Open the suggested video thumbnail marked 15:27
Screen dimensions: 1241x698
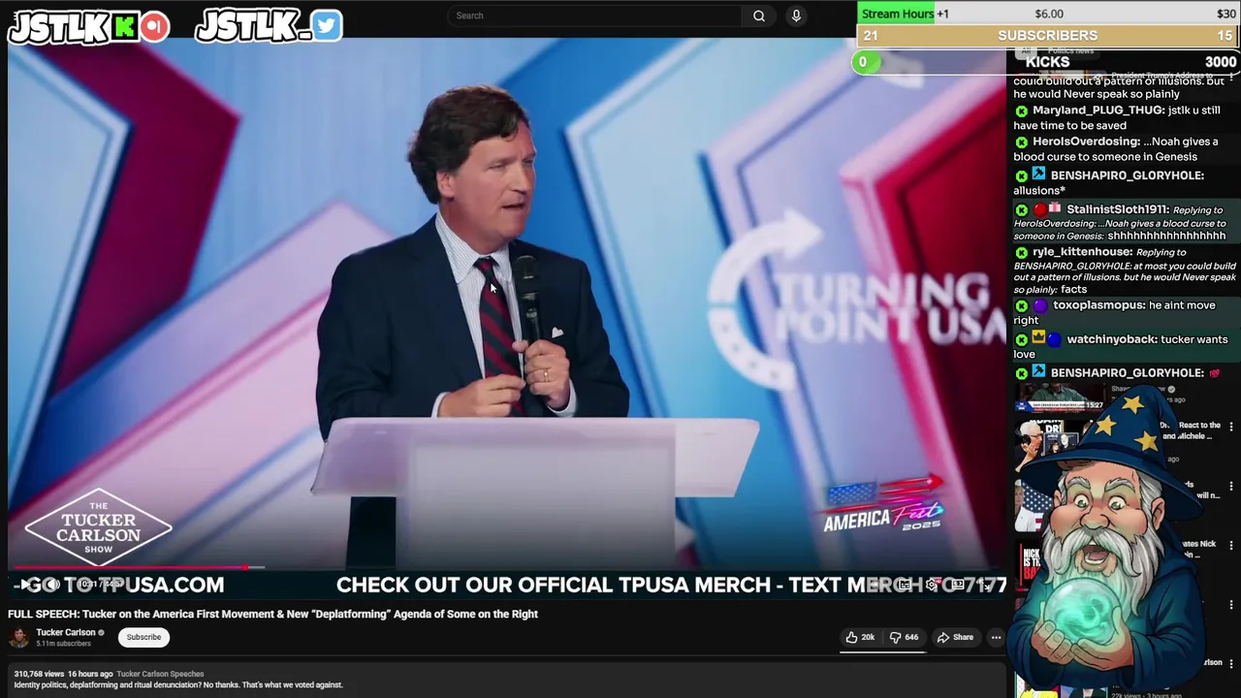click(1060, 399)
